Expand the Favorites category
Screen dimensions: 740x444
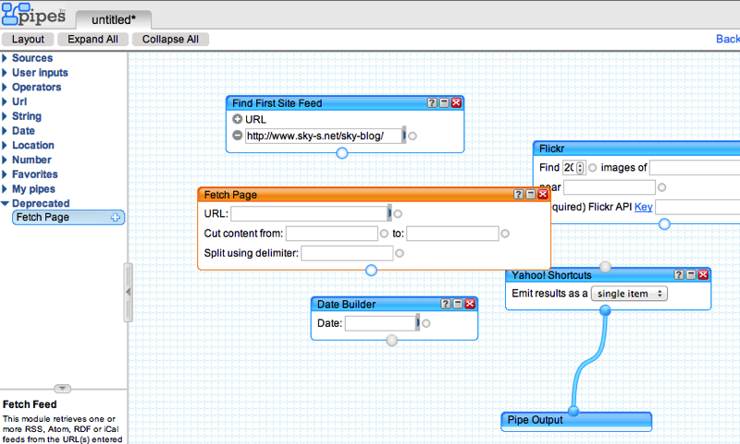[5, 174]
